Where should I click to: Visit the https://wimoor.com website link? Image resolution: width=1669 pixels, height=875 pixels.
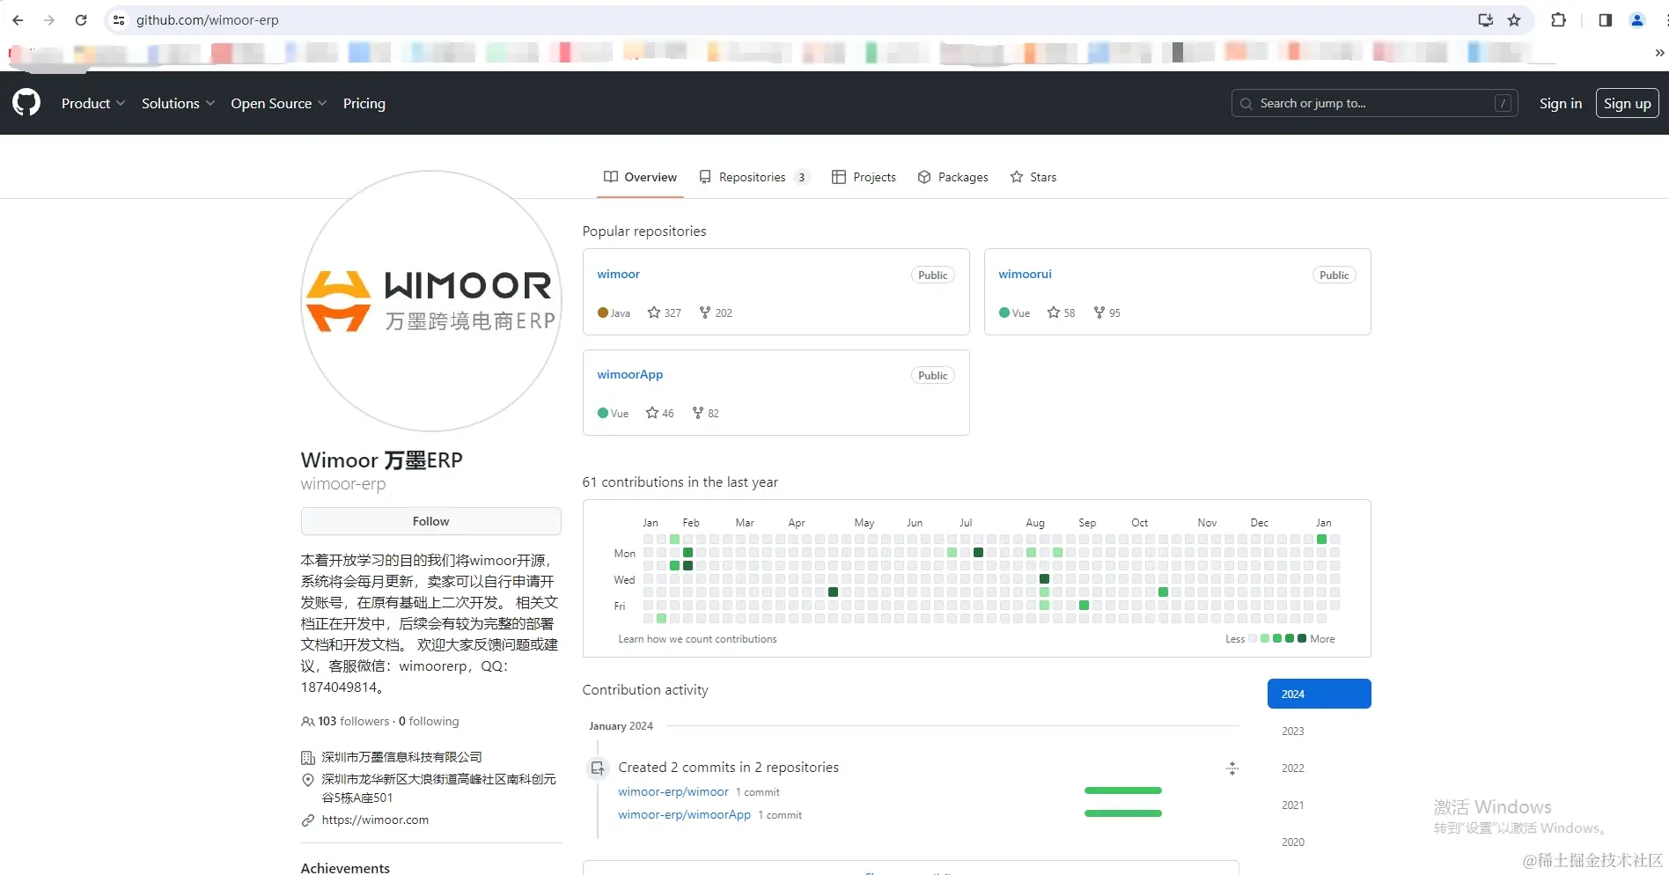375,820
